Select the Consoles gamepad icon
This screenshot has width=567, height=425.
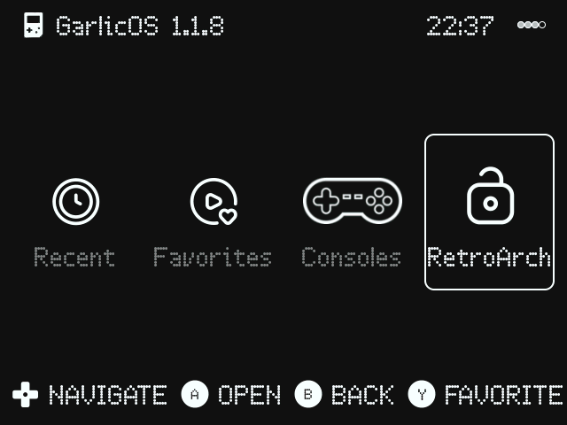point(353,201)
